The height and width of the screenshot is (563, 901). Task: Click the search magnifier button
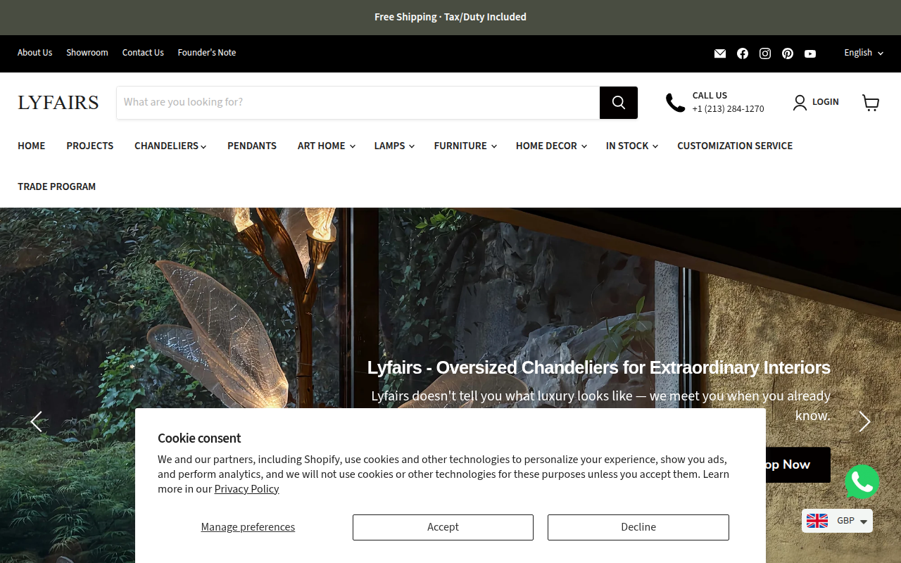click(619, 103)
